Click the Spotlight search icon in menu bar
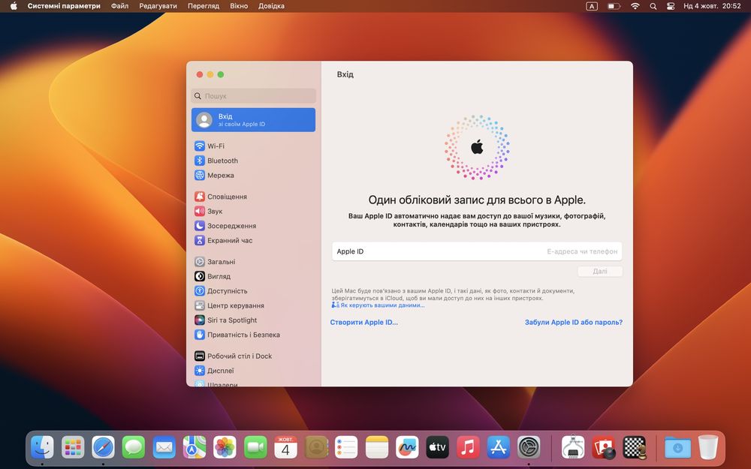The width and height of the screenshot is (751, 469). (x=653, y=6)
